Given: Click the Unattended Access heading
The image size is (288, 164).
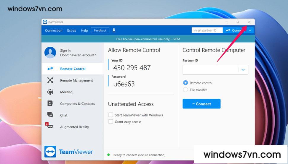Looking at the screenshot, I should (x=131, y=104).
